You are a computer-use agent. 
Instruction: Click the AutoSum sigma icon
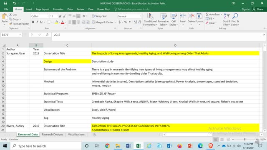(207, 14)
